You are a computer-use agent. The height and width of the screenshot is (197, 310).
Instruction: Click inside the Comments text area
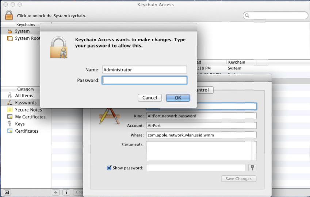pyautogui.click(x=199, y=151)
